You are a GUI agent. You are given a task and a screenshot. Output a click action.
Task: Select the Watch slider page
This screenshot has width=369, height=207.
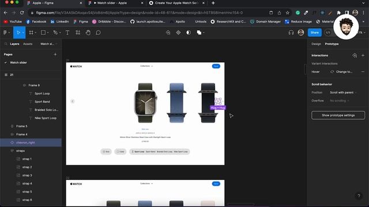(x=18, y=63)
